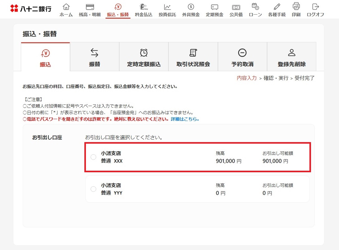Open the 登録先削除 tab
The width and height of the screenshot is (339, 250).
291,57
